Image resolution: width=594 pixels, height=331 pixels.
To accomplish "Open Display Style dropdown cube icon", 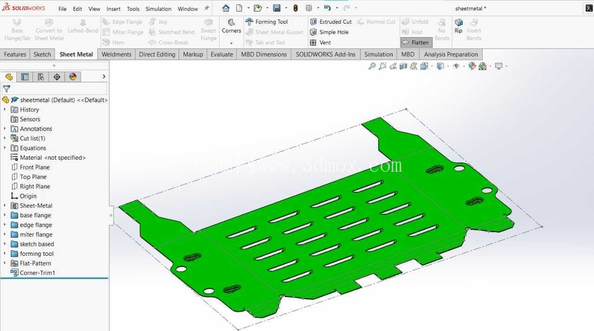I will point(441,66).
